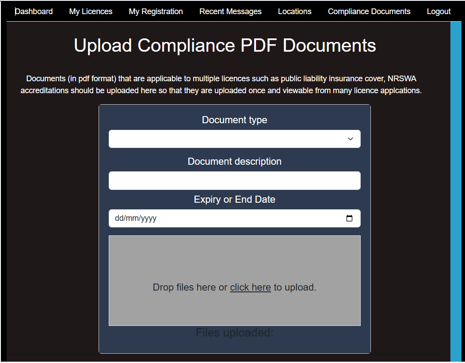The image size is (465, 363).
Task: Focus the Document description input field
Action: pyautogui.click(x=234, y=181)
